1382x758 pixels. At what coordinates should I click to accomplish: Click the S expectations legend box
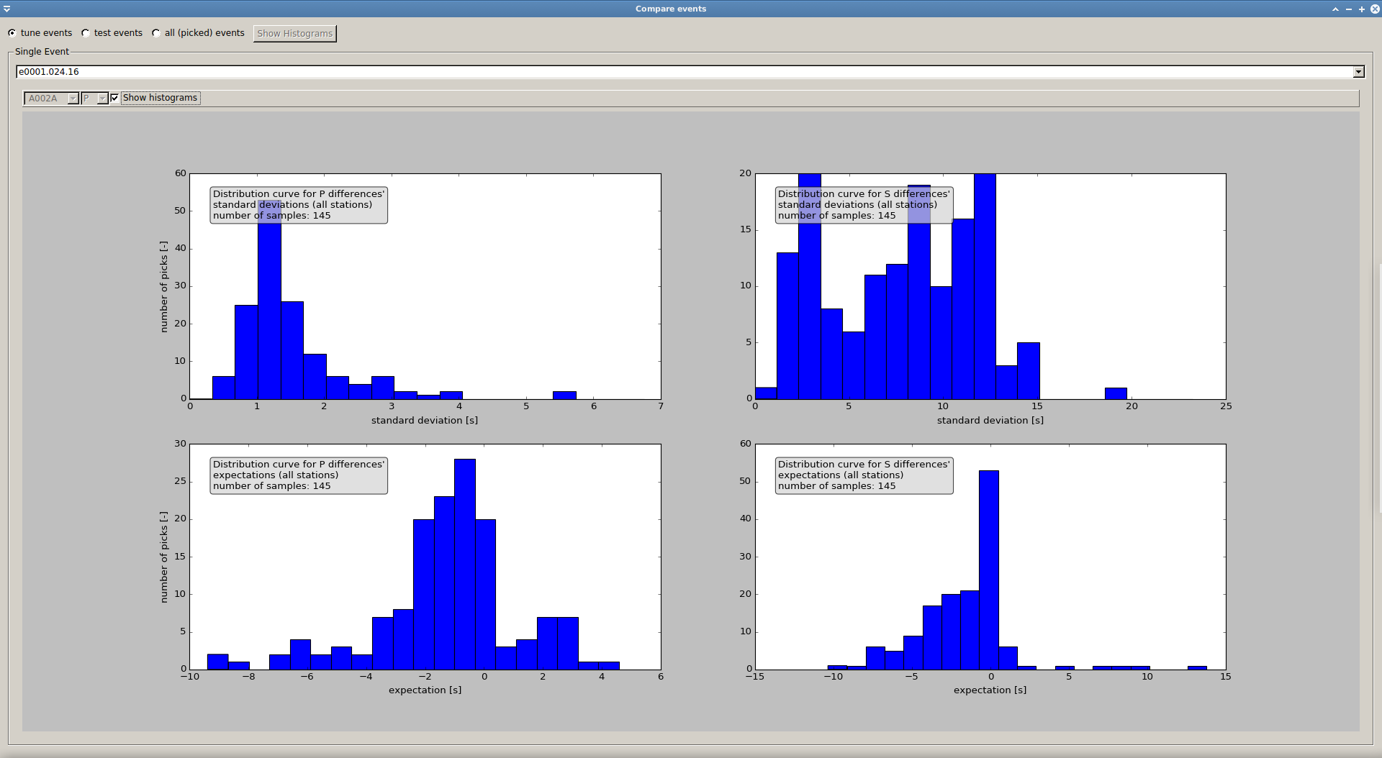[864, 475]
